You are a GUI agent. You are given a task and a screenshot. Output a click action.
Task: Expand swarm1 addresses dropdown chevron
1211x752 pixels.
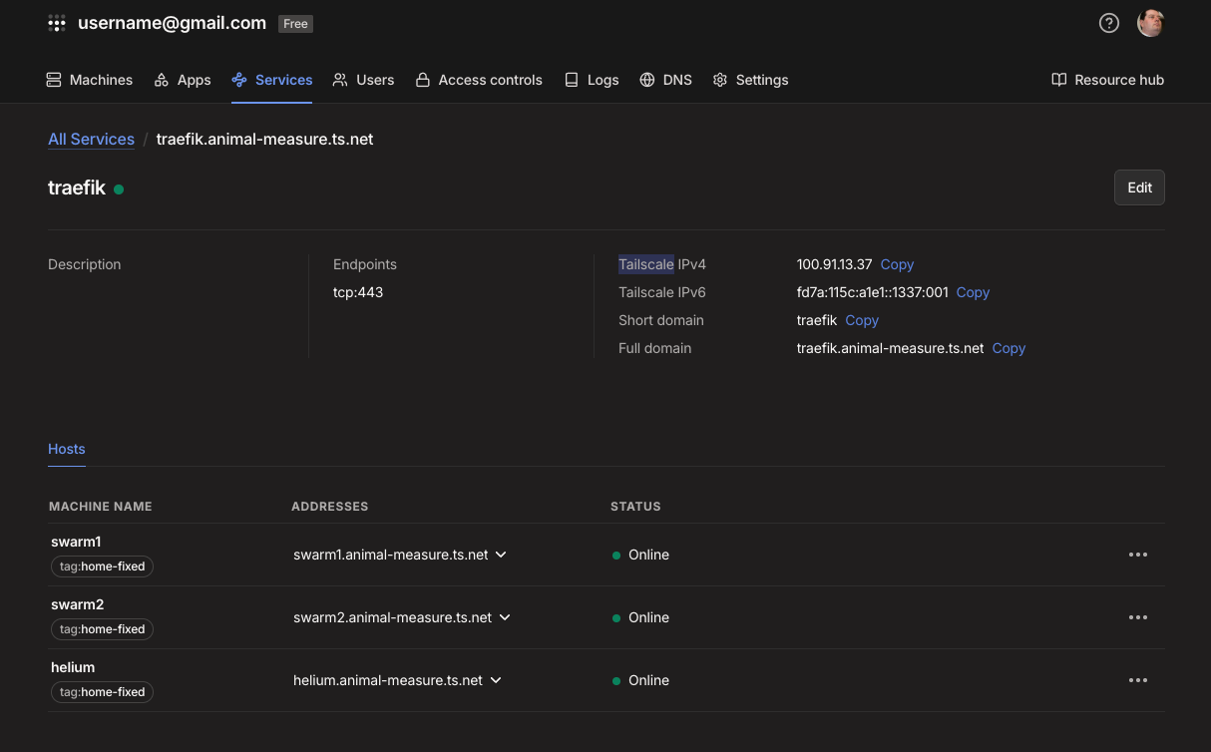pyautogui.click(x=501, y=555)
